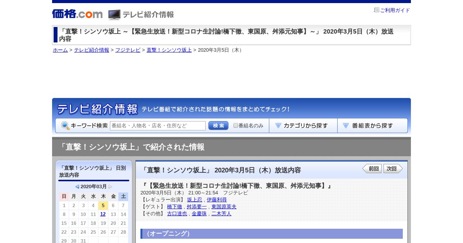463x243 pixels.
Task: Open ご利用ガイド link
Action: click(x=395, y=10)
